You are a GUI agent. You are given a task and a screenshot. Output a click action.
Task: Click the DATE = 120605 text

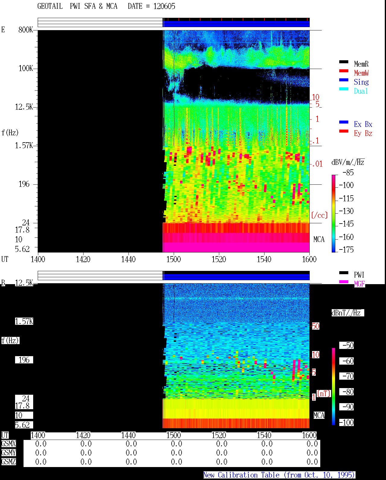(151, 6)
